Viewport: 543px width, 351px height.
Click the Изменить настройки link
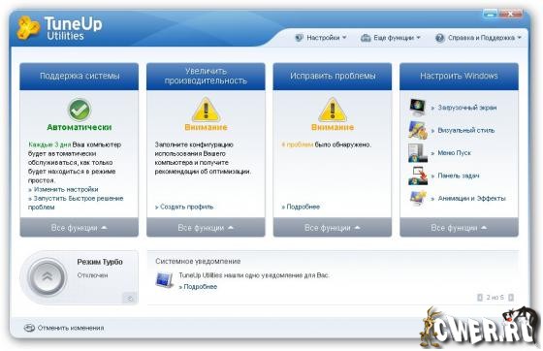coord(63,189)
